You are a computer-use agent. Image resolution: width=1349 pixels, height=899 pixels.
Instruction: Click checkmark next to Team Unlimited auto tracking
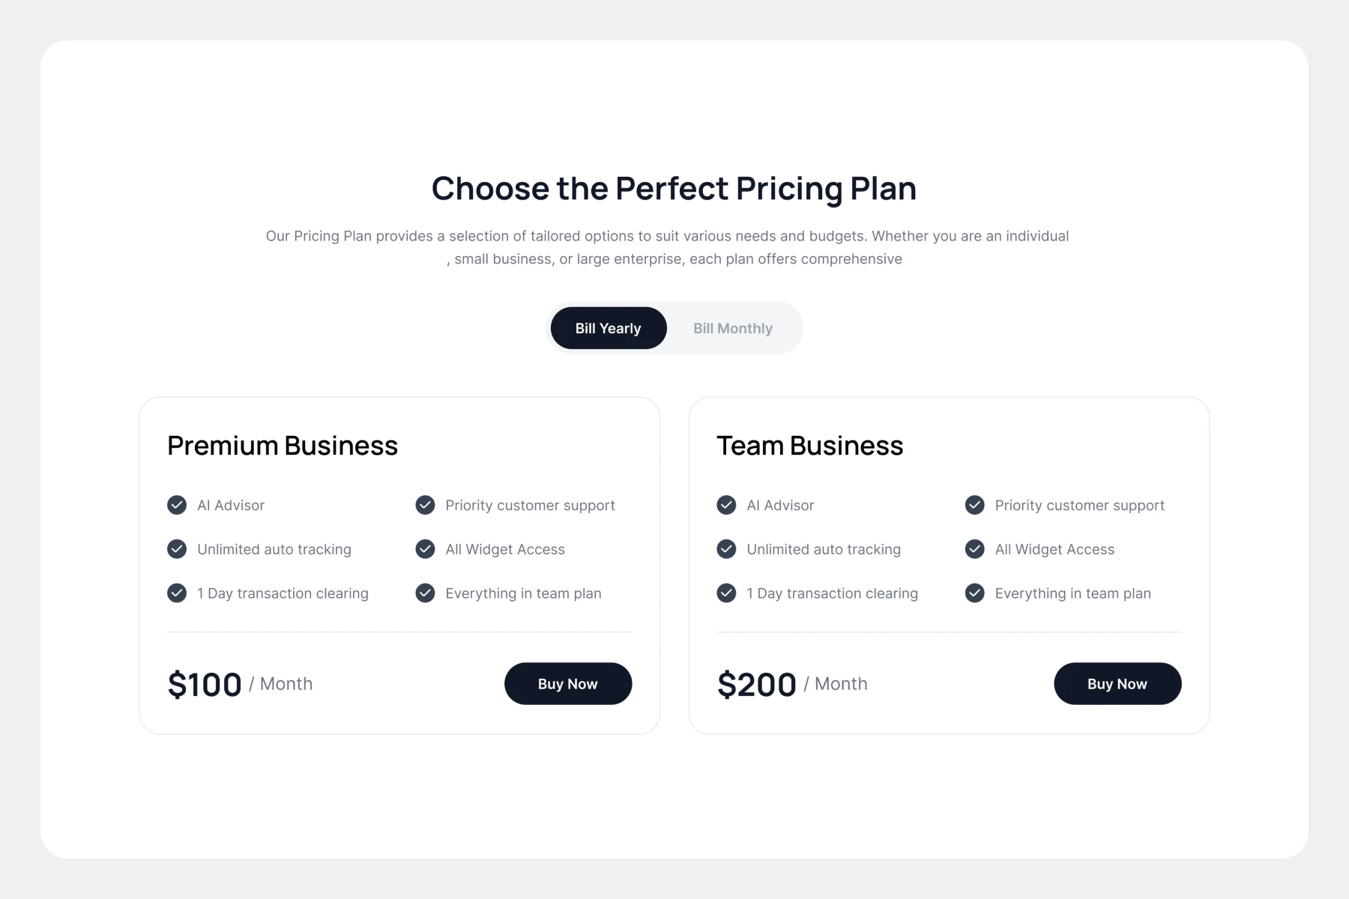[x=726, y=549]
